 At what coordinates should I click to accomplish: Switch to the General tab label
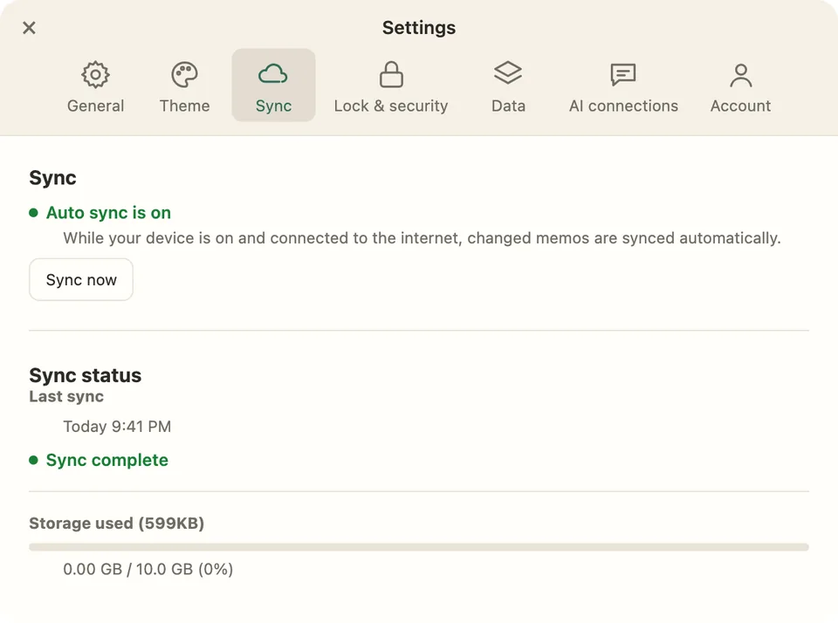click(x=96, y=106)
